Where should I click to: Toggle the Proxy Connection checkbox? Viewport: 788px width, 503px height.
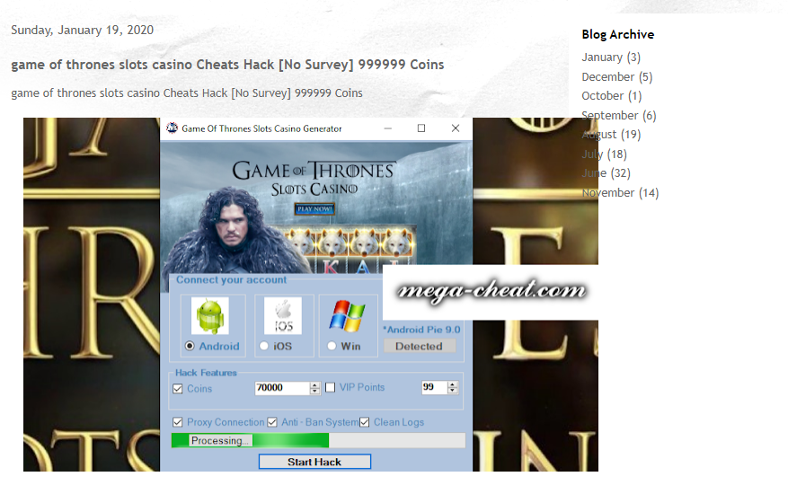click(177, 422)
